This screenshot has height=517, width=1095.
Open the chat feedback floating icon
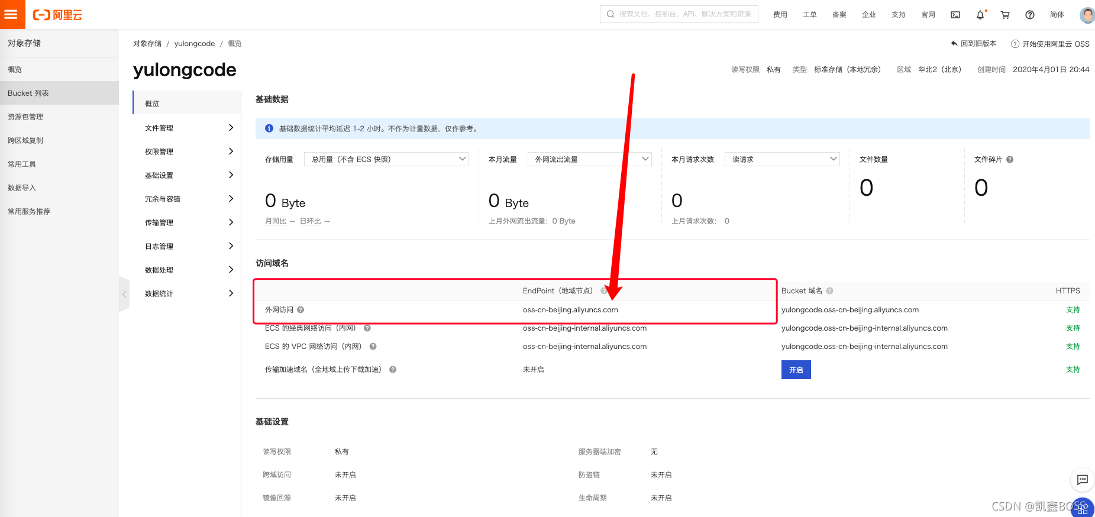(x=1083, y=480)
